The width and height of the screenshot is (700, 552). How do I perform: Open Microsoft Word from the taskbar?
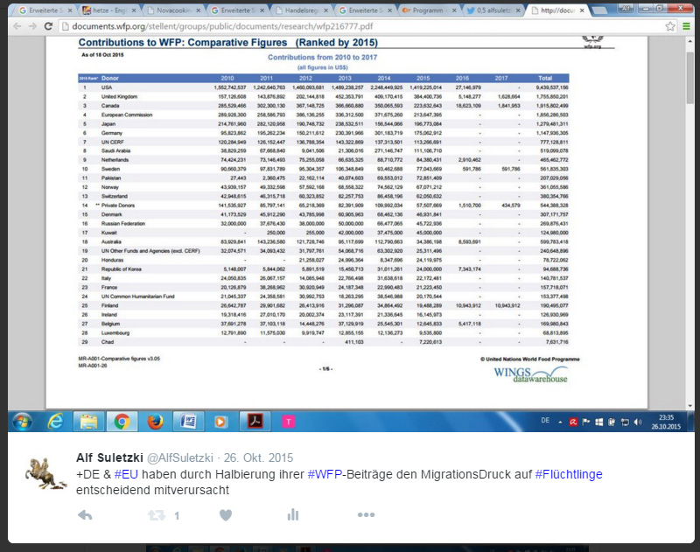click(x=188, y=422)
